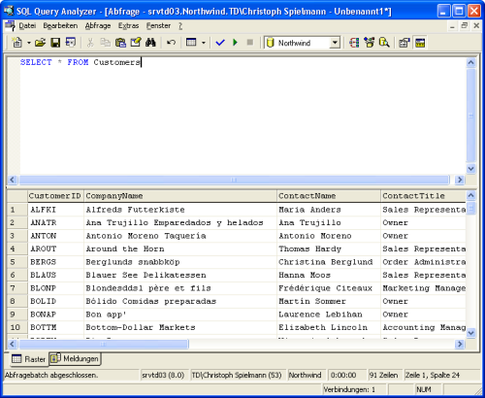Switch to the Meldungen tab

(75, 358)
